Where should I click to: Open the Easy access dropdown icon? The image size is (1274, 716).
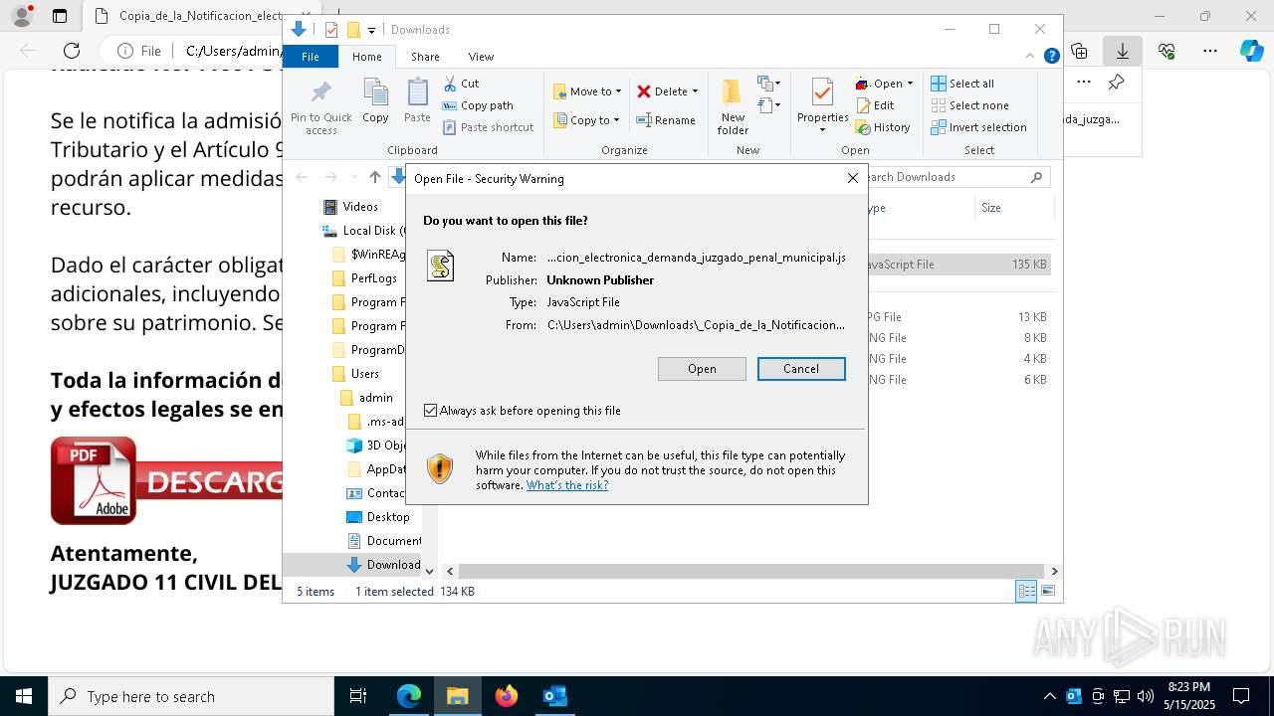pyautogui.click(x=769, y=104)
